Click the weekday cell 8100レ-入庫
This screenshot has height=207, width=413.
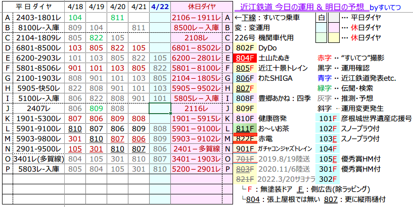39,27
